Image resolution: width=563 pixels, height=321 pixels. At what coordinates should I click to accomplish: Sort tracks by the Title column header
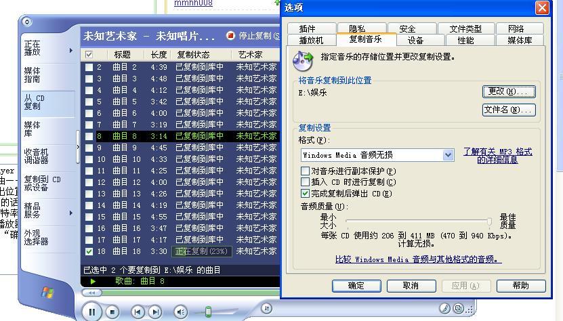pyautogui.click(x=122, y=55)
